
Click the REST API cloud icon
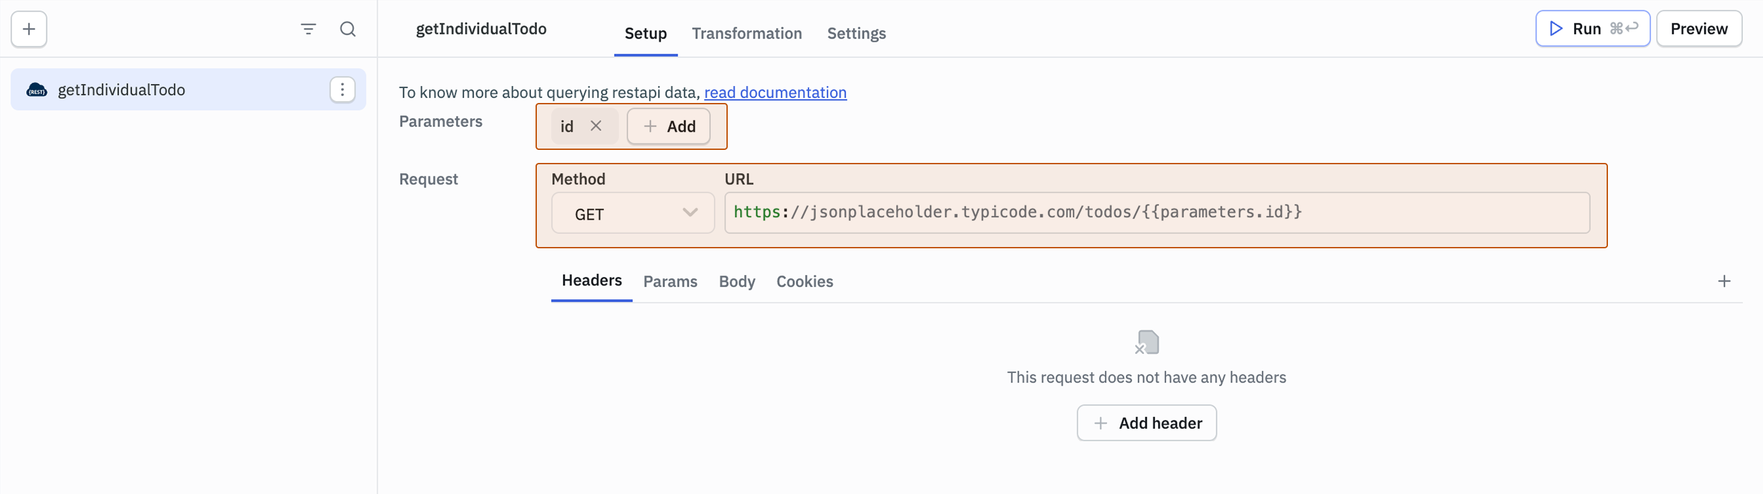(x=36, y=91)
